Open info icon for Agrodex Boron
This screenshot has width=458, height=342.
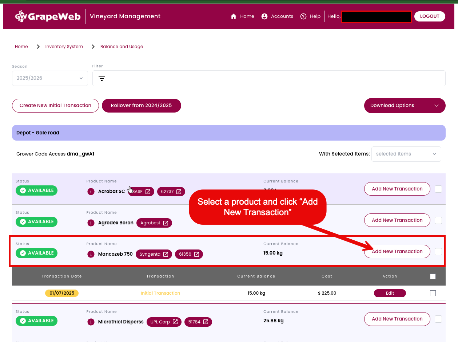coord(91,223)
